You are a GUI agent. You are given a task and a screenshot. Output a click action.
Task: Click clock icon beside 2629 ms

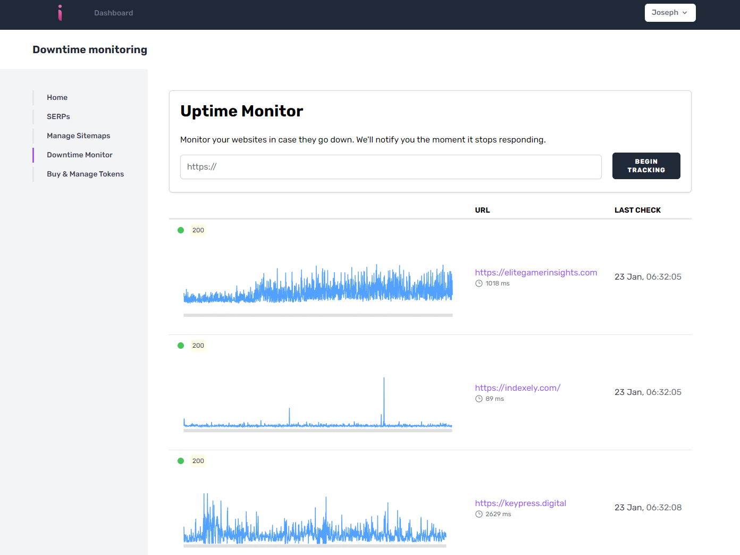(x=479, y=514)
